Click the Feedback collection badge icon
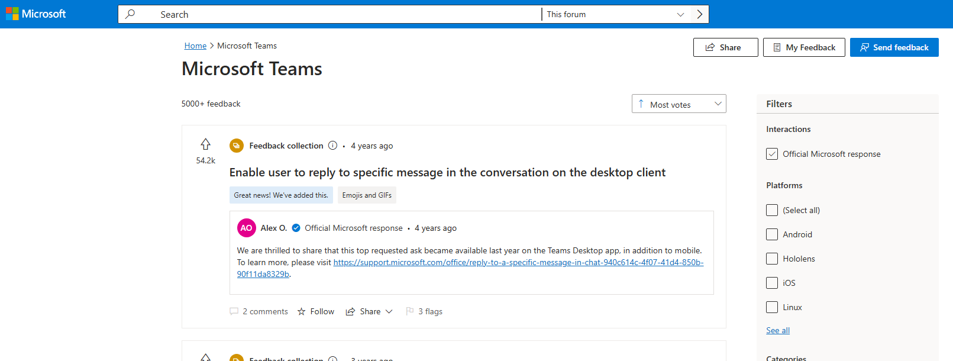Screen dimensions: 953x361 point(237,146)
